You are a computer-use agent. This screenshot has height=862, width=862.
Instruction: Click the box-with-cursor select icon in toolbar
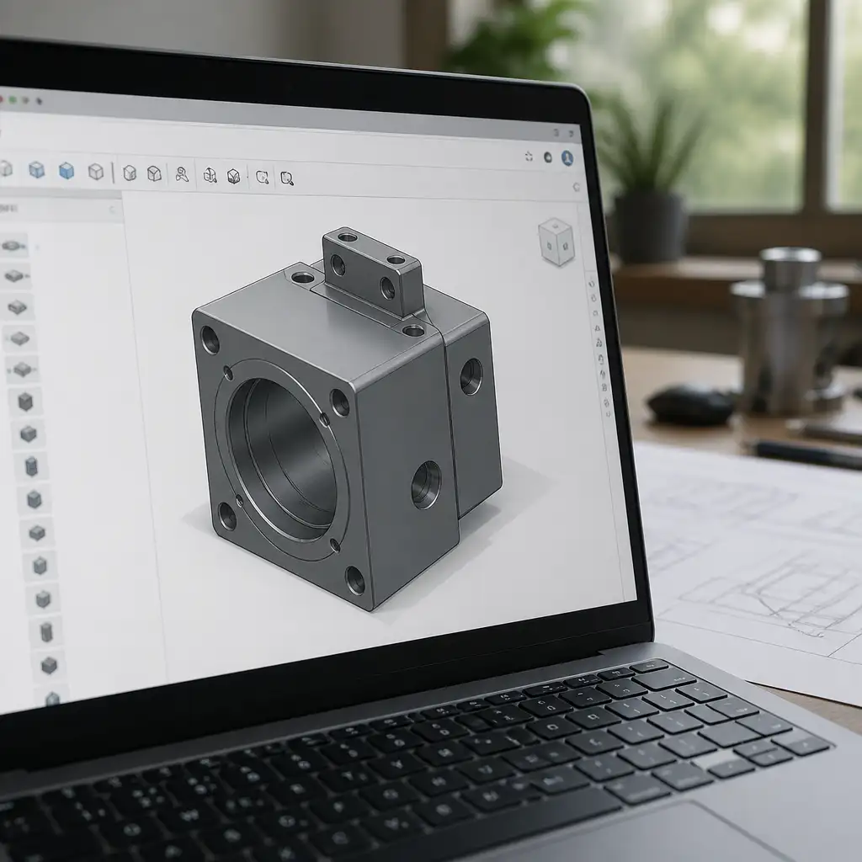tap(263, 177)
